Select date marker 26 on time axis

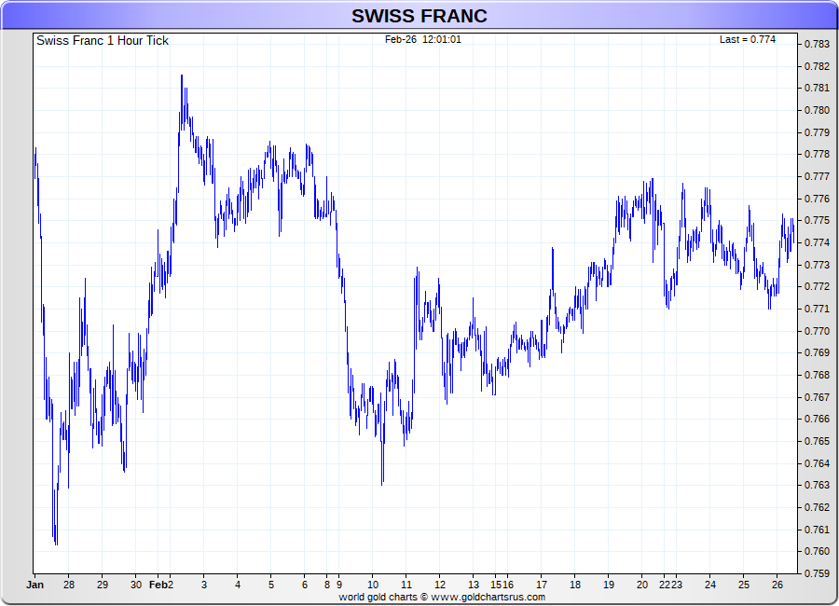click(x=777, y=585)
